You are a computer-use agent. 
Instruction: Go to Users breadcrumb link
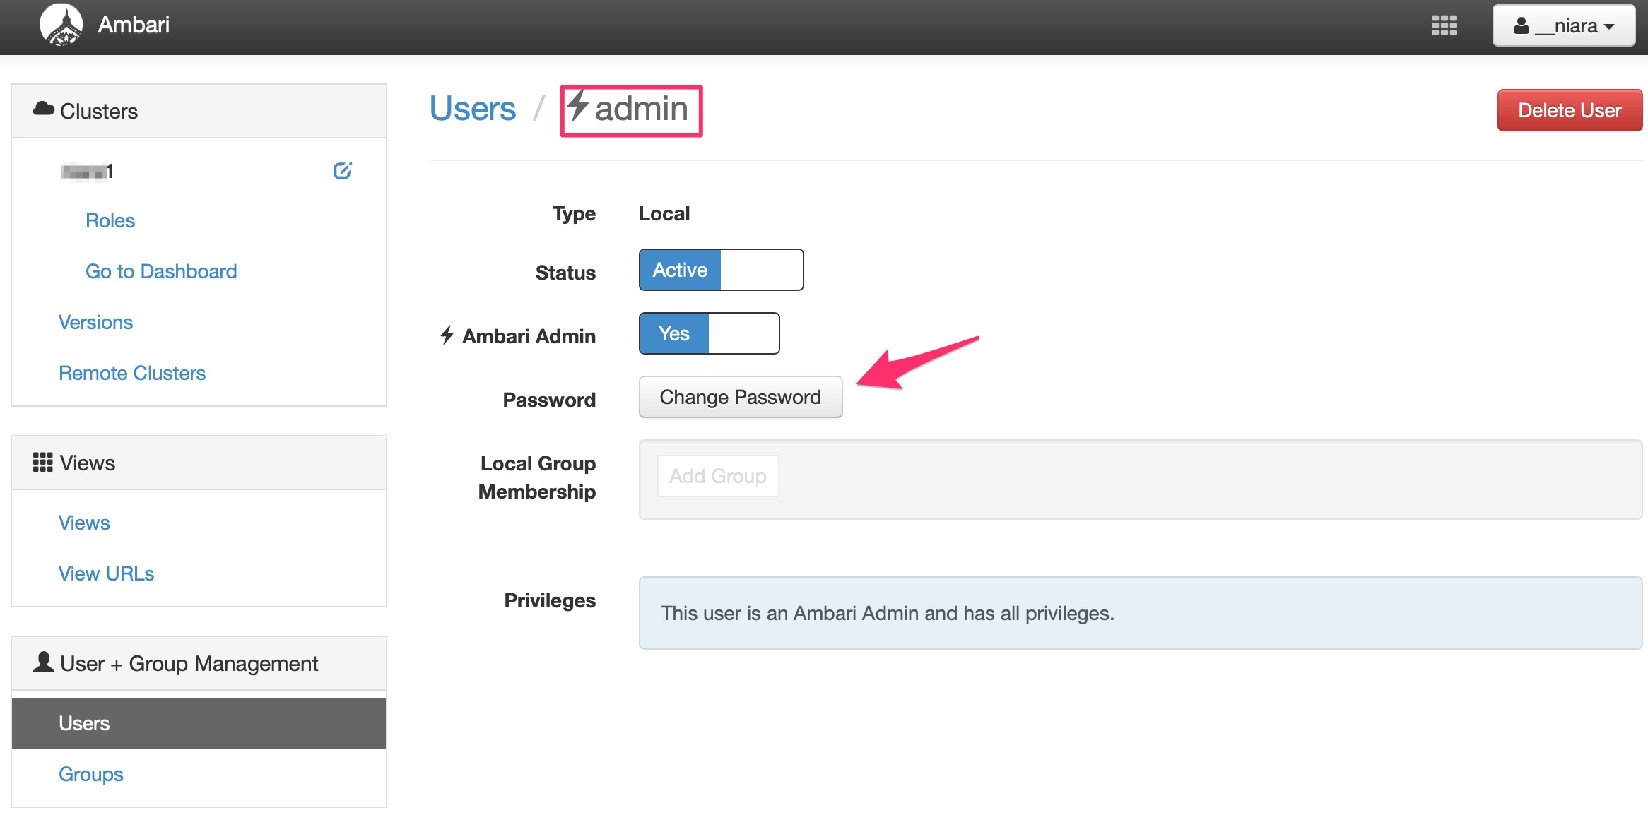point(473,109)
